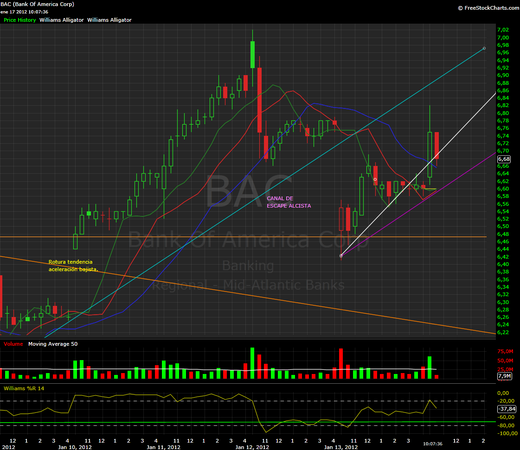This screenshot has height=450, width=520.
Task: Click the 50,0M volume axis label
Action: [x=506, y=361]
